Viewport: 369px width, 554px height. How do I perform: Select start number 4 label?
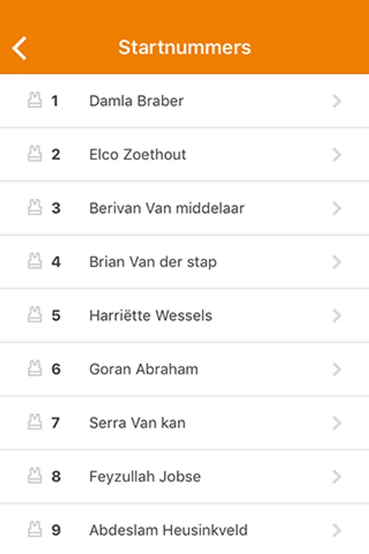(56, 262)
